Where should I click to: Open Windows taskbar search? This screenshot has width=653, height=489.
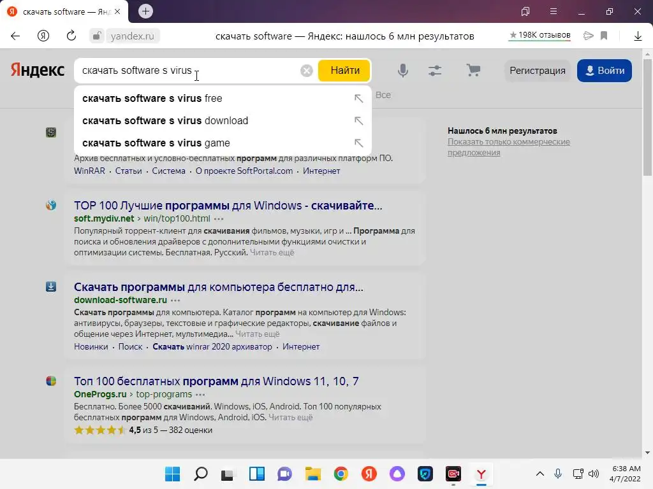[x=201, y=474]
